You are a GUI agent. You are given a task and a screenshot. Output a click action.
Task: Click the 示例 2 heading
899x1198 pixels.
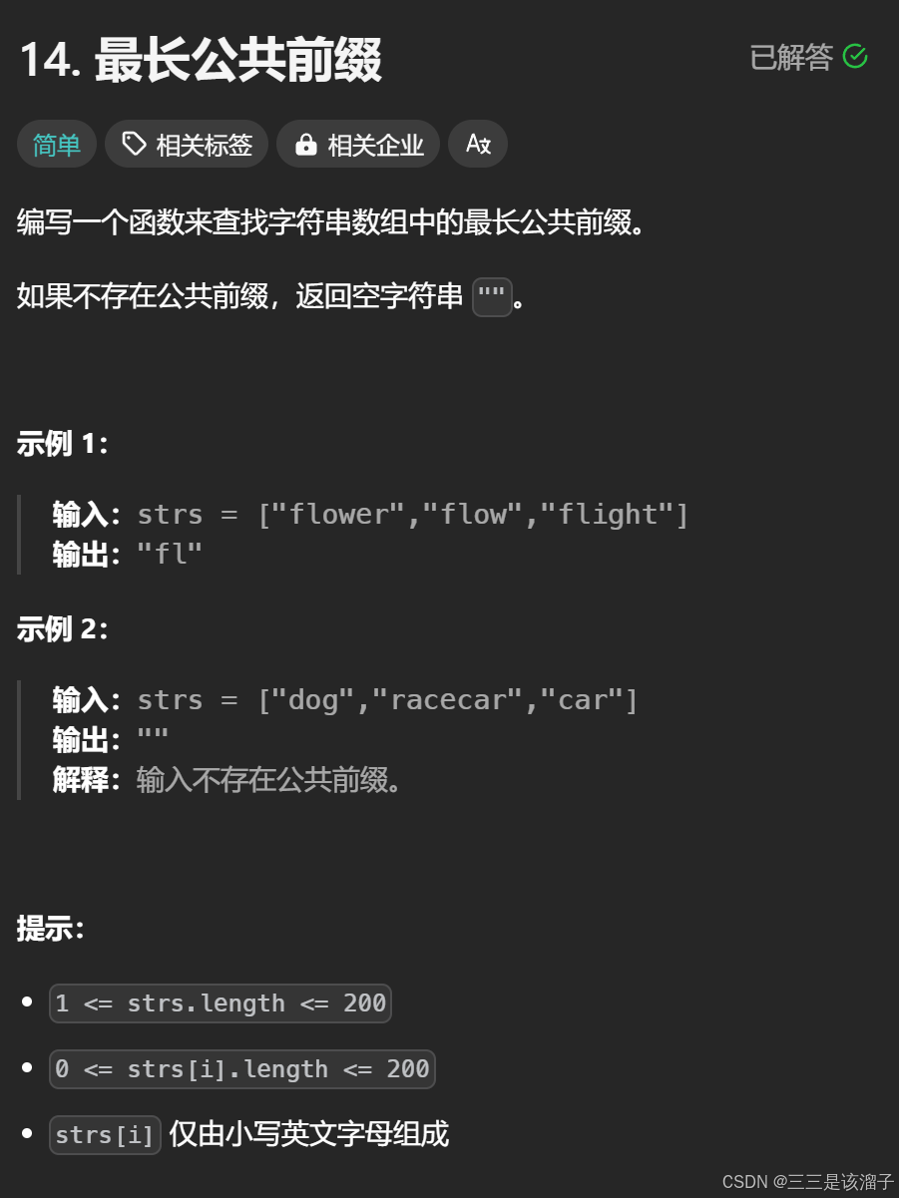pyautogui.click(x=62, y=629)
